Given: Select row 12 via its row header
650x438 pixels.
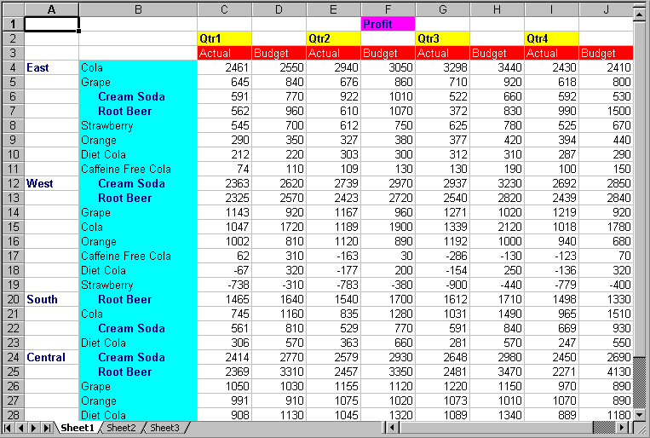Looking at the screenshot, I should tap(12, 183).
